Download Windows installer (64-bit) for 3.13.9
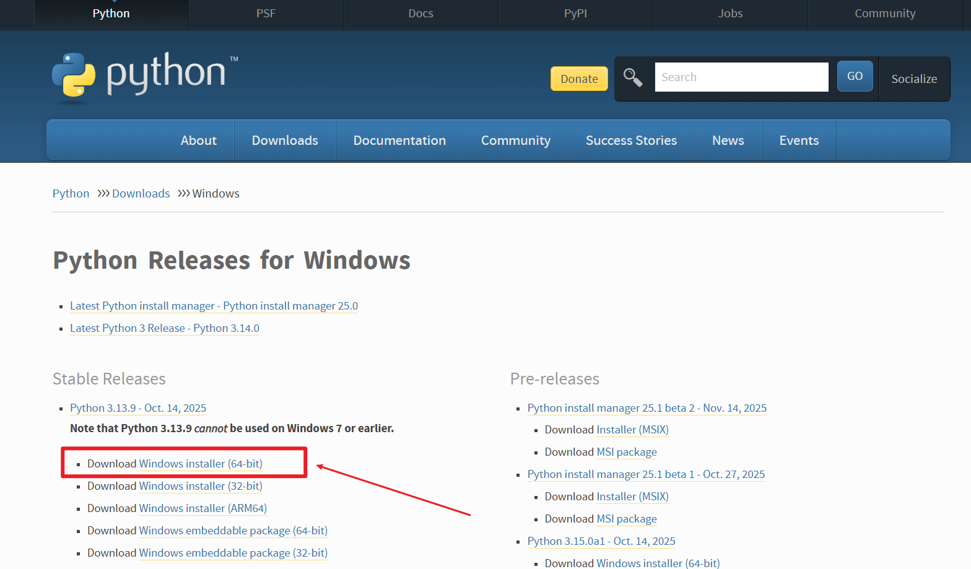 point(201,464)
